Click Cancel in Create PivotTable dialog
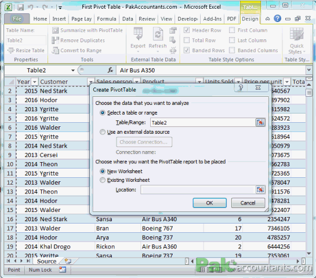 click(248, 203)
